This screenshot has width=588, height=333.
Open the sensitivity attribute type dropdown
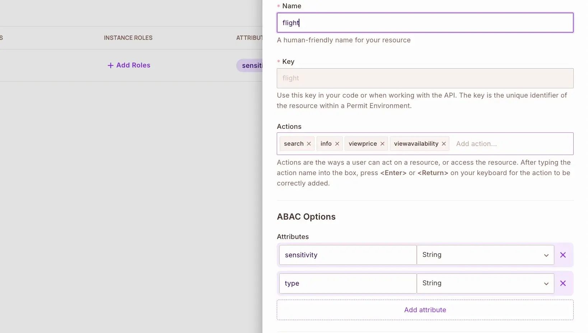[485, 255]
